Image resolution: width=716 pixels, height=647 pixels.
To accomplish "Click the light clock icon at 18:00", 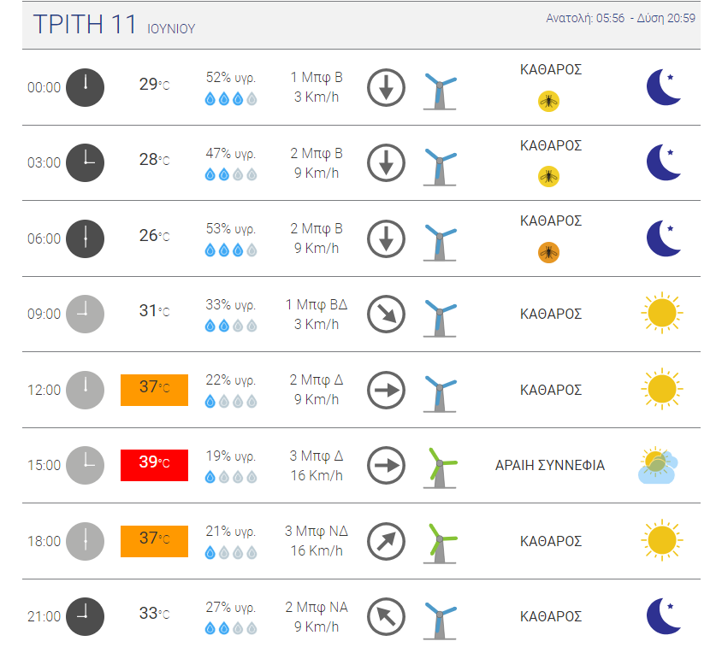I will 85,541.
